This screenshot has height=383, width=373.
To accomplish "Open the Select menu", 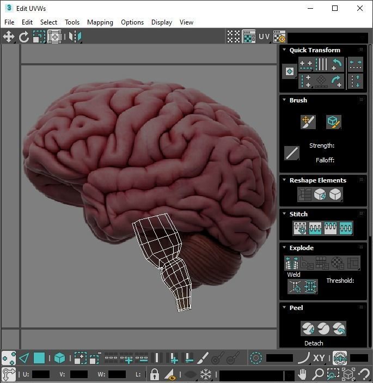I will 48,22.
